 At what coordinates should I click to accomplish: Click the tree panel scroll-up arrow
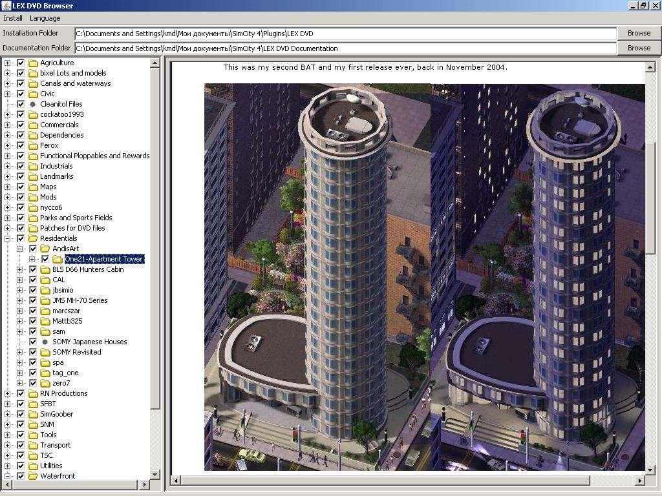point(155,63)
